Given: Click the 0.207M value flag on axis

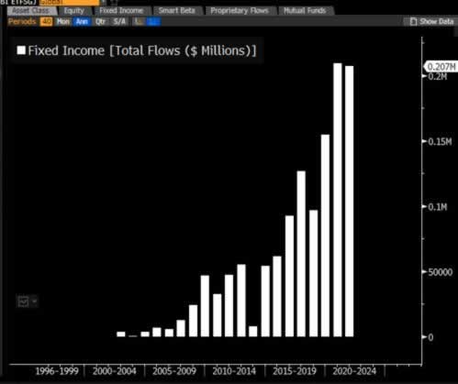Looking at the screenshot, I should (x=441, y=66).
